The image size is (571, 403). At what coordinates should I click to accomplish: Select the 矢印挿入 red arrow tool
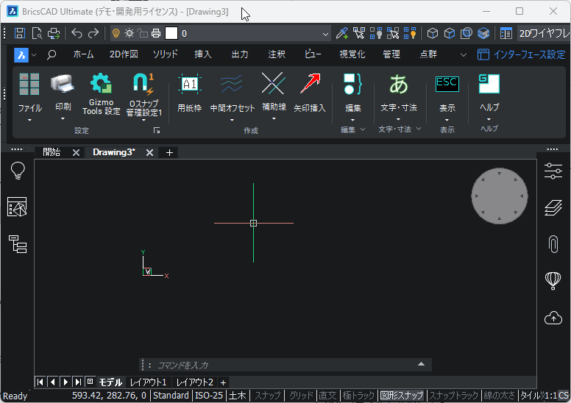pos(310,84)
